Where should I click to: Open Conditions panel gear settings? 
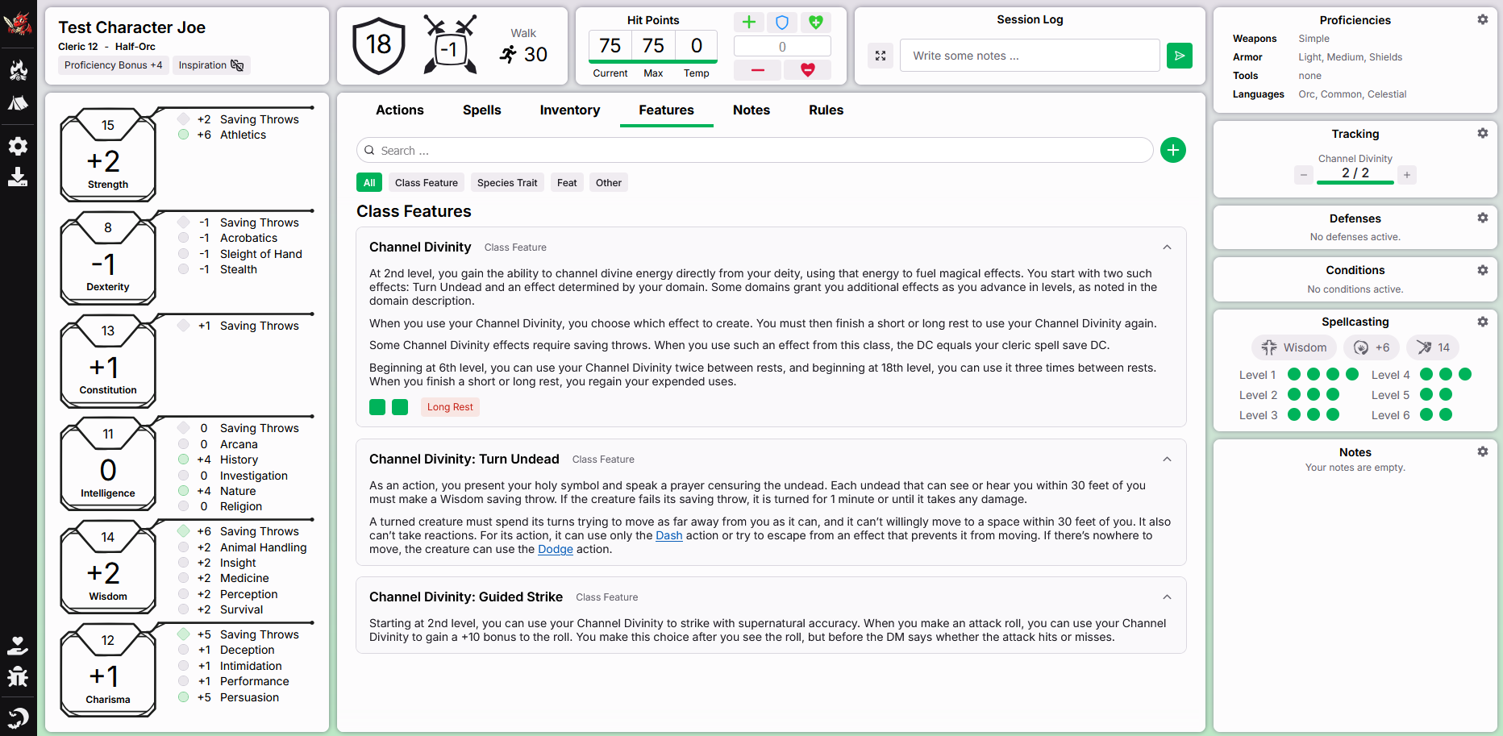[x=1483, y=270]
